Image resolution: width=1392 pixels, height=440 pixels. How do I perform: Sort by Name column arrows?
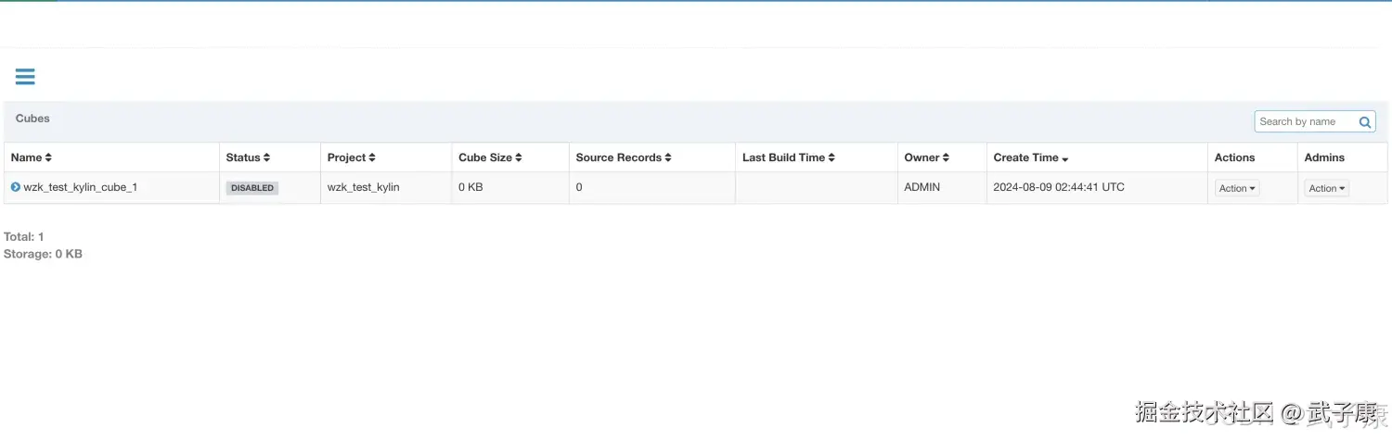point(48,158)
